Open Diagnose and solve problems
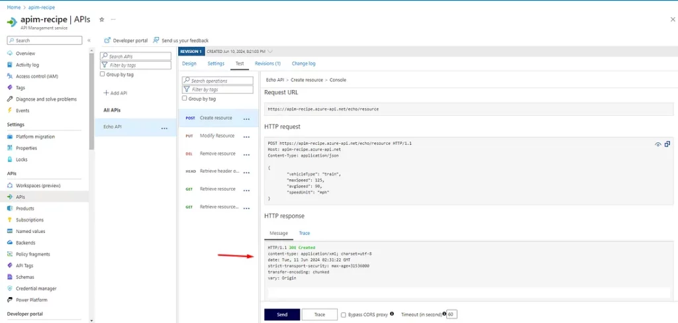This screenshot has height=323, width=678. pos(46,99)
